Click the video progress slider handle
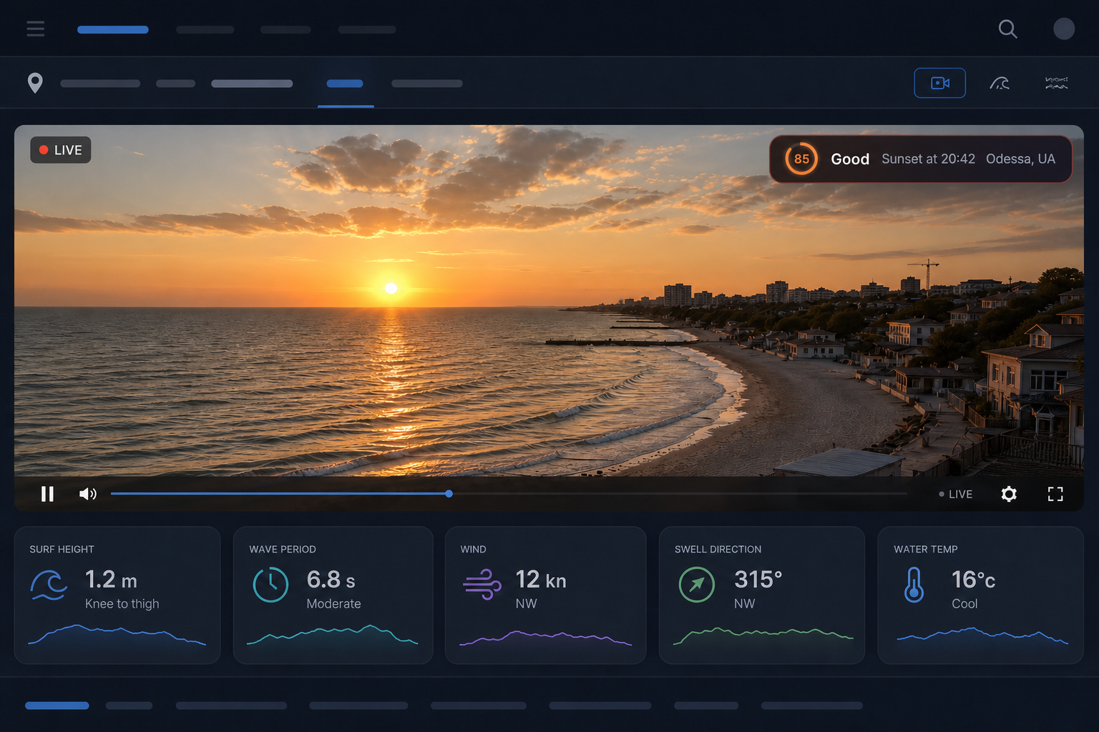 [x=449, y=494]
